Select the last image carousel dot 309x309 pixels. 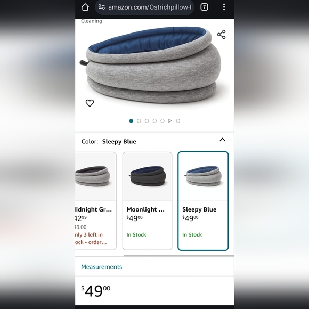178,121
